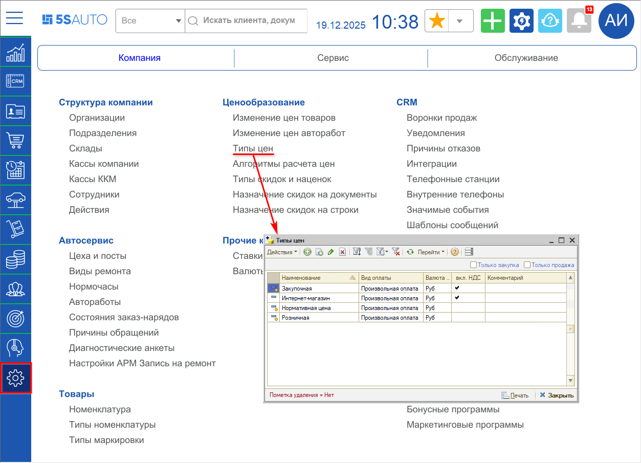Screen dimensions: 641x463
Task: Click the shopping cart sidebar icon
Action: tap(15, 140)
